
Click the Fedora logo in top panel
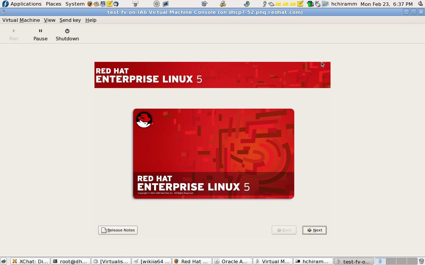click(x=5, y=4)
